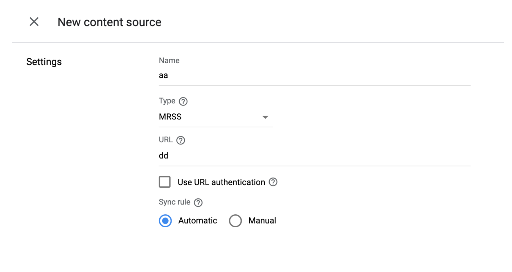The height and width of the screenshot is (272, 512).
Task: Click the "Use URL authentication" label text
Action: pos(221,182)
